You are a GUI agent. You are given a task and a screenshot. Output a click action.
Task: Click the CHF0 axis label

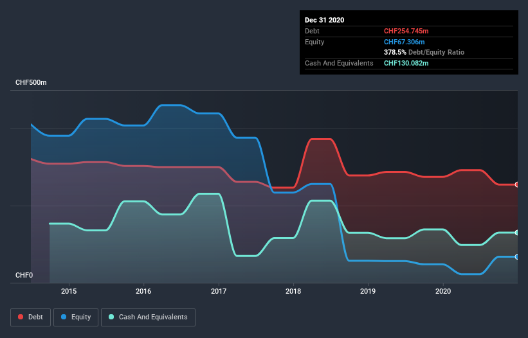click(24, 275)
